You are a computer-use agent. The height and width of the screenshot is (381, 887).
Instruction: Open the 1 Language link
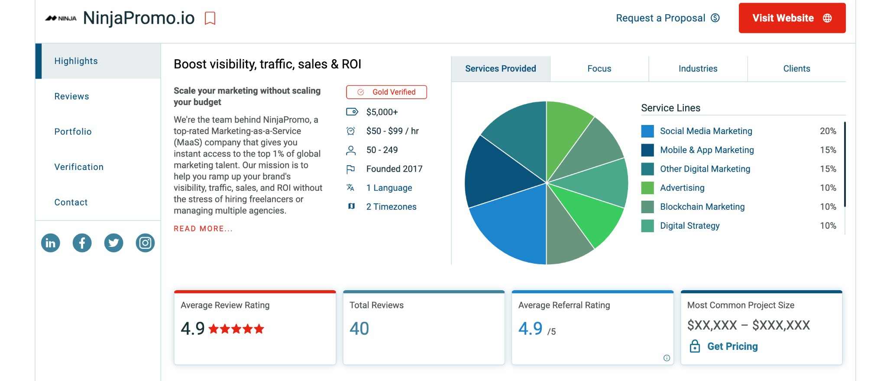tap(389, 188)
